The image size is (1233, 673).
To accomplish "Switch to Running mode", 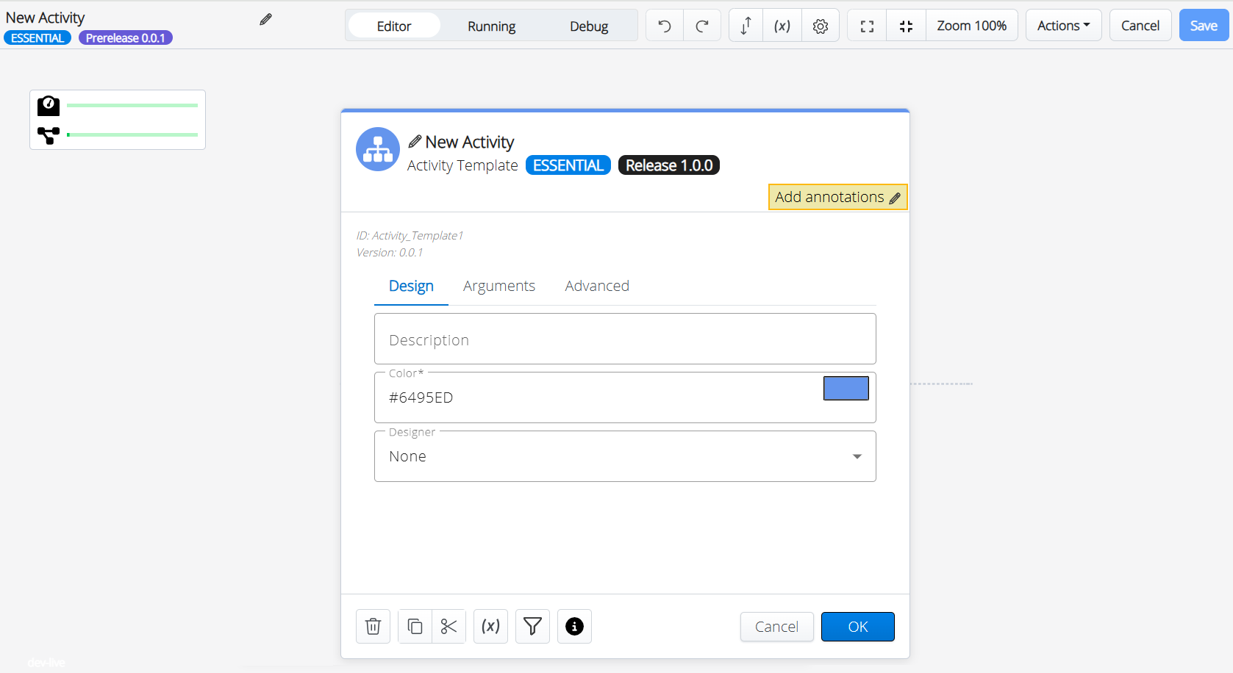I will tap(491, 26).
